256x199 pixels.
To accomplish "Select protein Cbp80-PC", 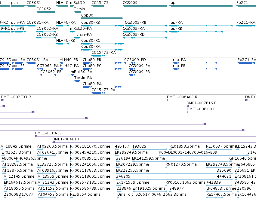I will [92, 66].
